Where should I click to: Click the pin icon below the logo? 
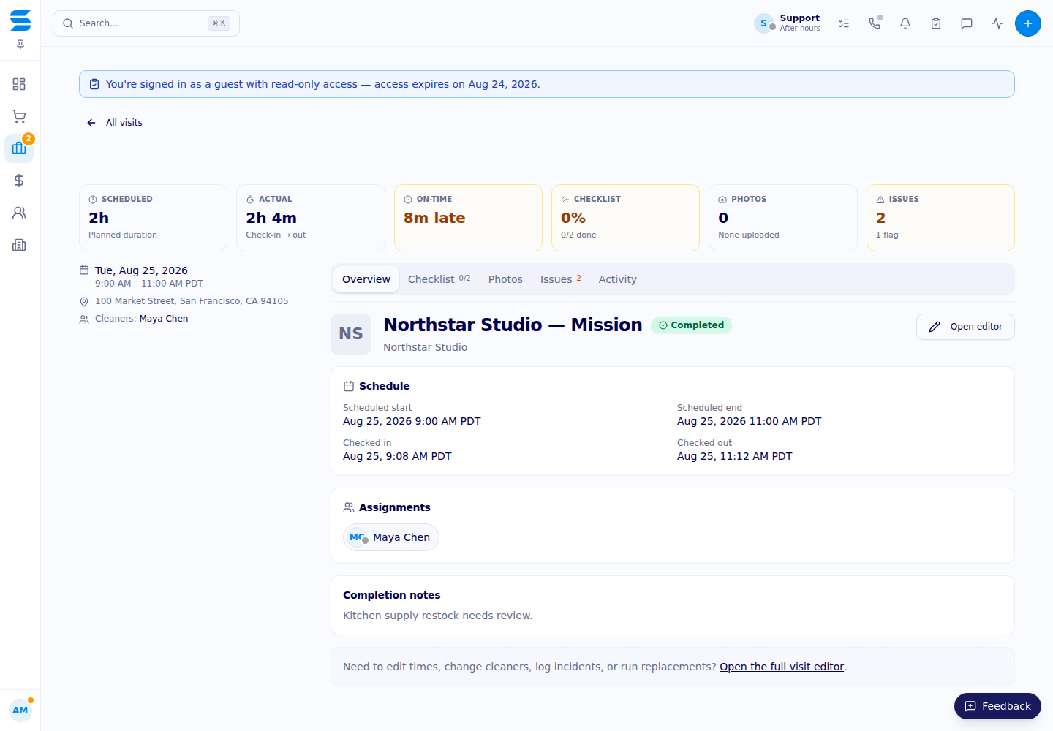[20, 45]
